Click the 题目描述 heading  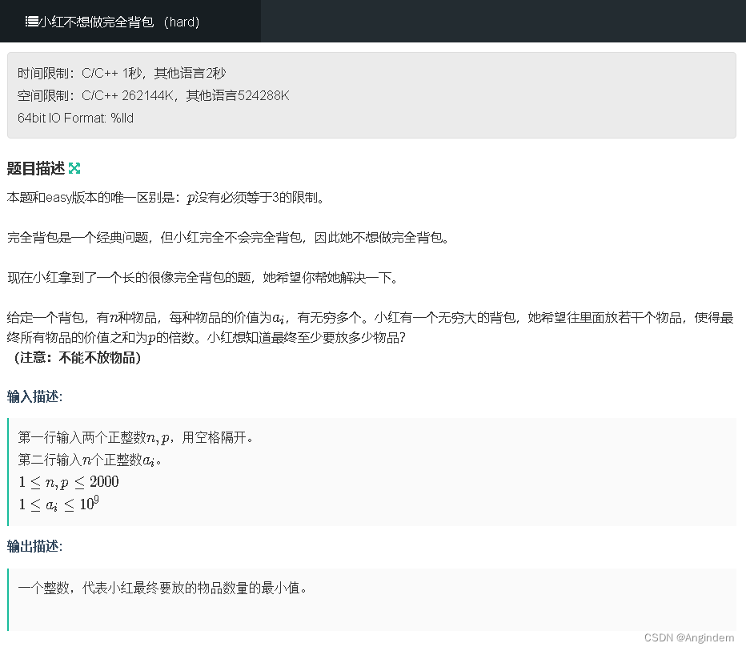(36, 168)
